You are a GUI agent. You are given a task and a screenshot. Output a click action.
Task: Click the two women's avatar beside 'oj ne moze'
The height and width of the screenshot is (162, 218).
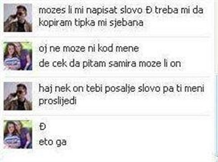[18, 56]
